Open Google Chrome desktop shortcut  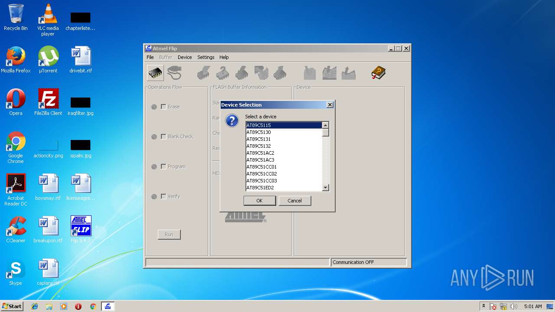click(x=16, y=147)
